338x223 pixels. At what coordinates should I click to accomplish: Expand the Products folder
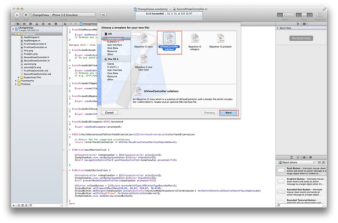coord(16,84)
